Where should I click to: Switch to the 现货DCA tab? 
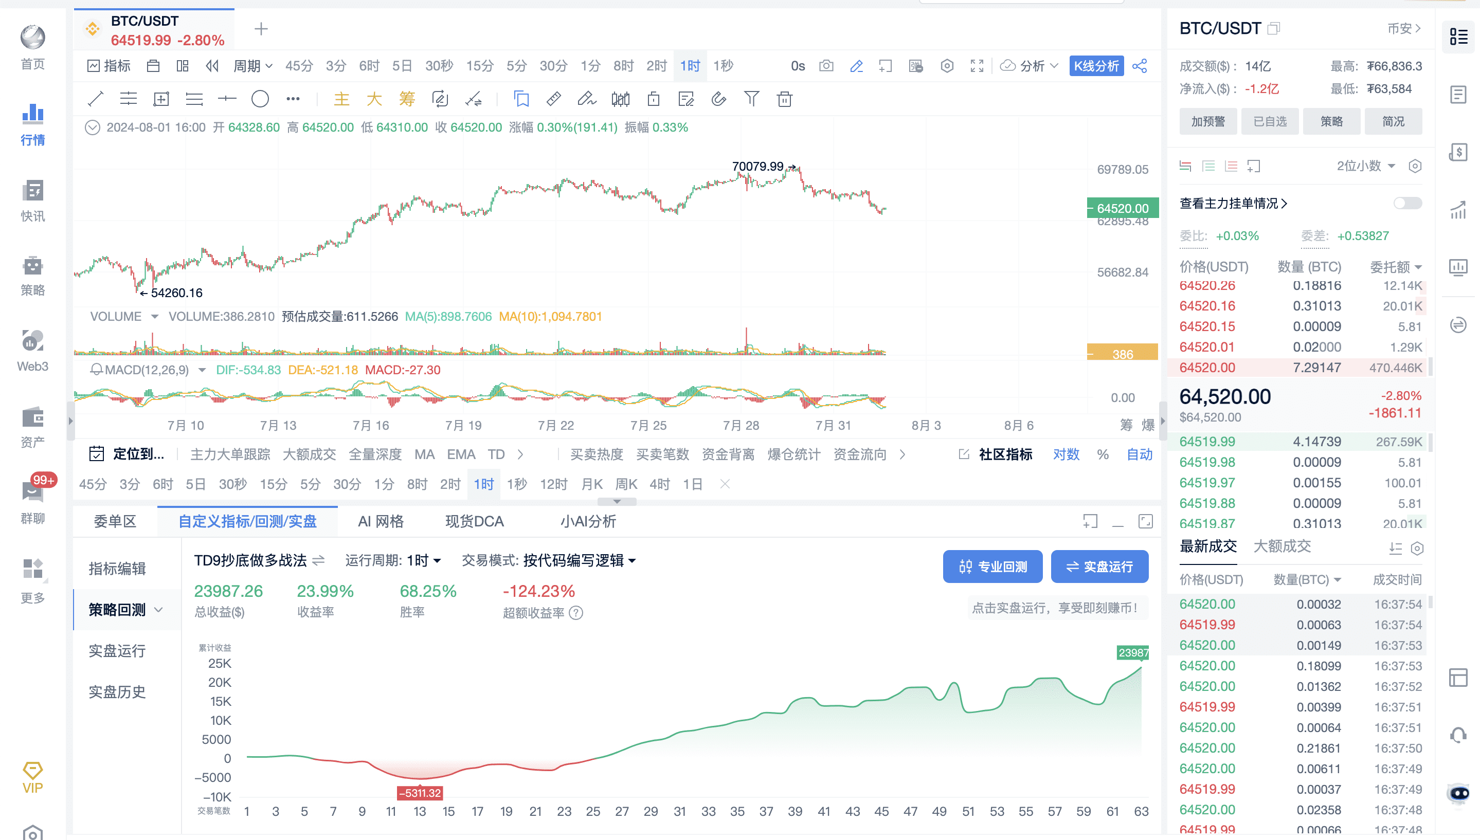[x=474, y=522]
